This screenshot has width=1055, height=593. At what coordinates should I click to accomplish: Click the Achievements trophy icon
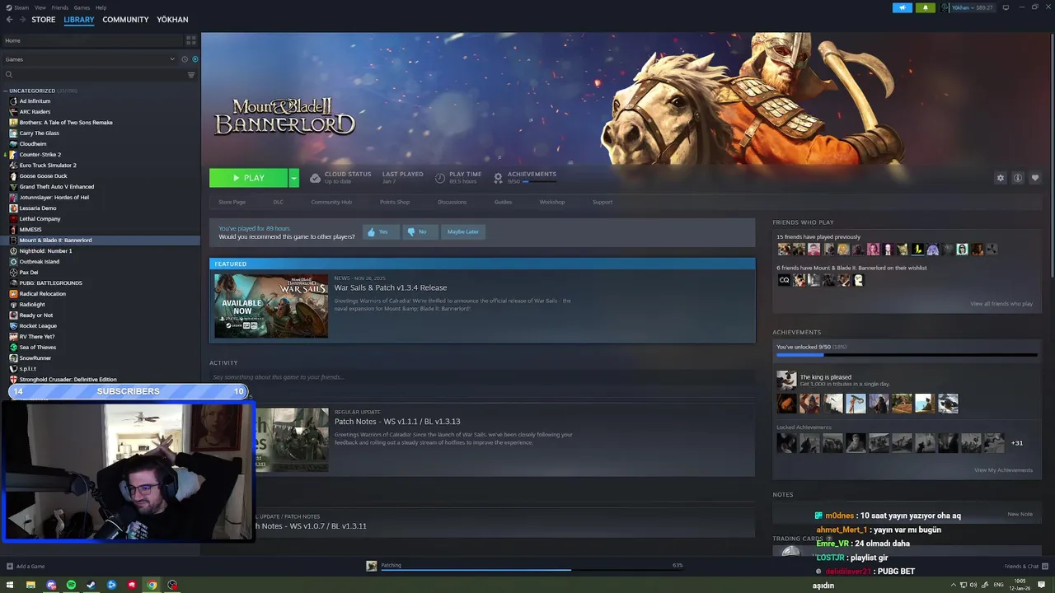pyautogui.click(x=498, y=178)
